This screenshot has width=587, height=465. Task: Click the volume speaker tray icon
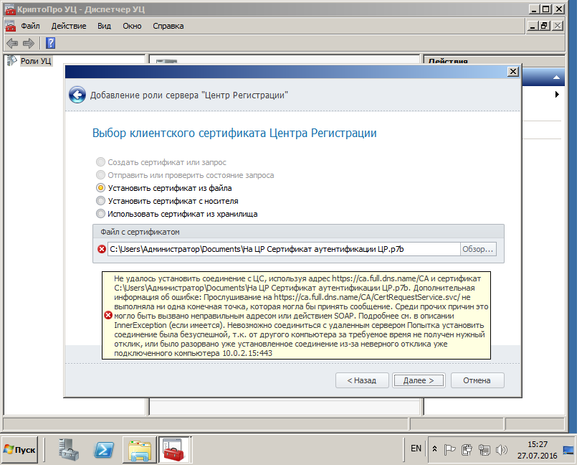pos(501,449)
